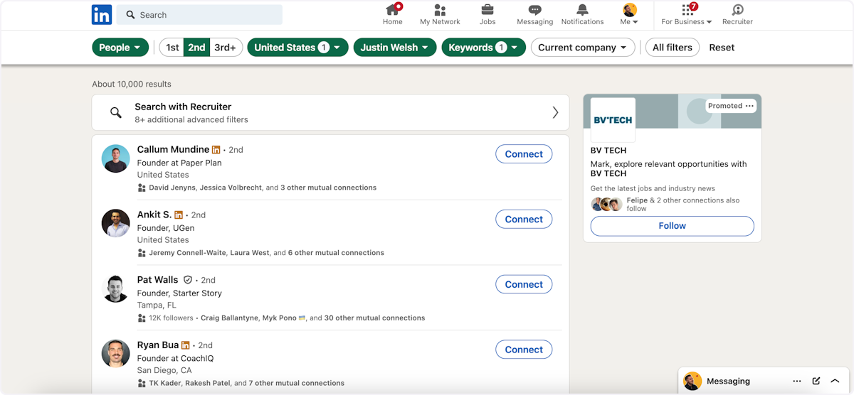Open the Recruiter icon

(737, 15)
